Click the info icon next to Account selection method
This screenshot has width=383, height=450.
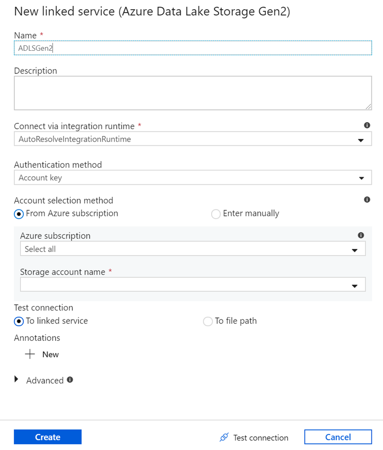pos(367,199)
